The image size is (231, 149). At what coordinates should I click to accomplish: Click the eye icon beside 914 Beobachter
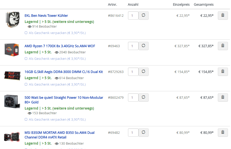30,27
